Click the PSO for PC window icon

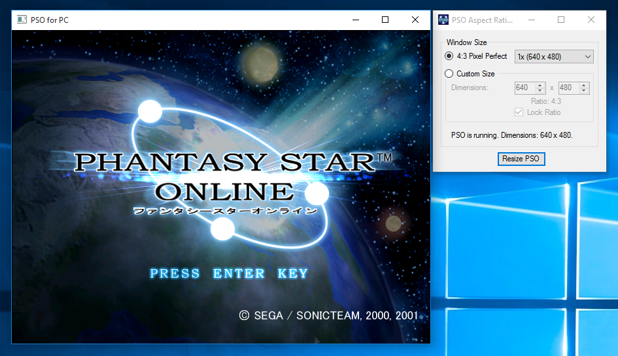click(x=22, y=20)
